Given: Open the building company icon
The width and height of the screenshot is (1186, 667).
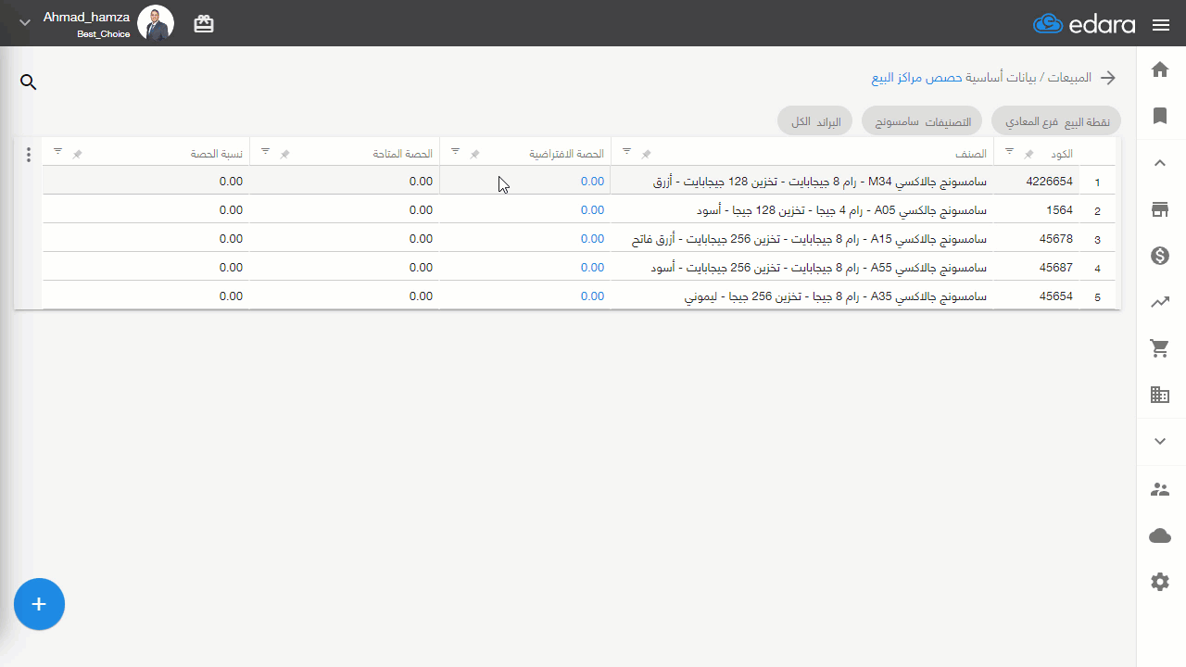Looking at the screenshot, I should click(x=1160, y=395).
